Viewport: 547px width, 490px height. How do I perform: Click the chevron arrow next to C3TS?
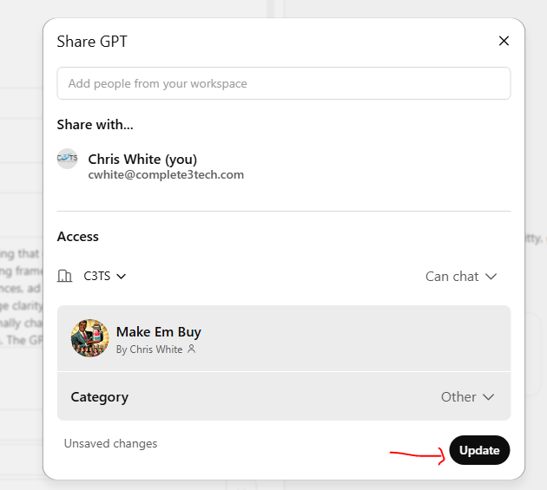coord(121,276)
